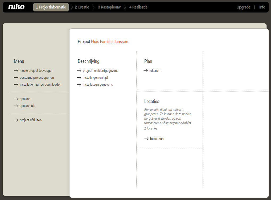Go to the 3 Kastopbouw step

(109, 7)
